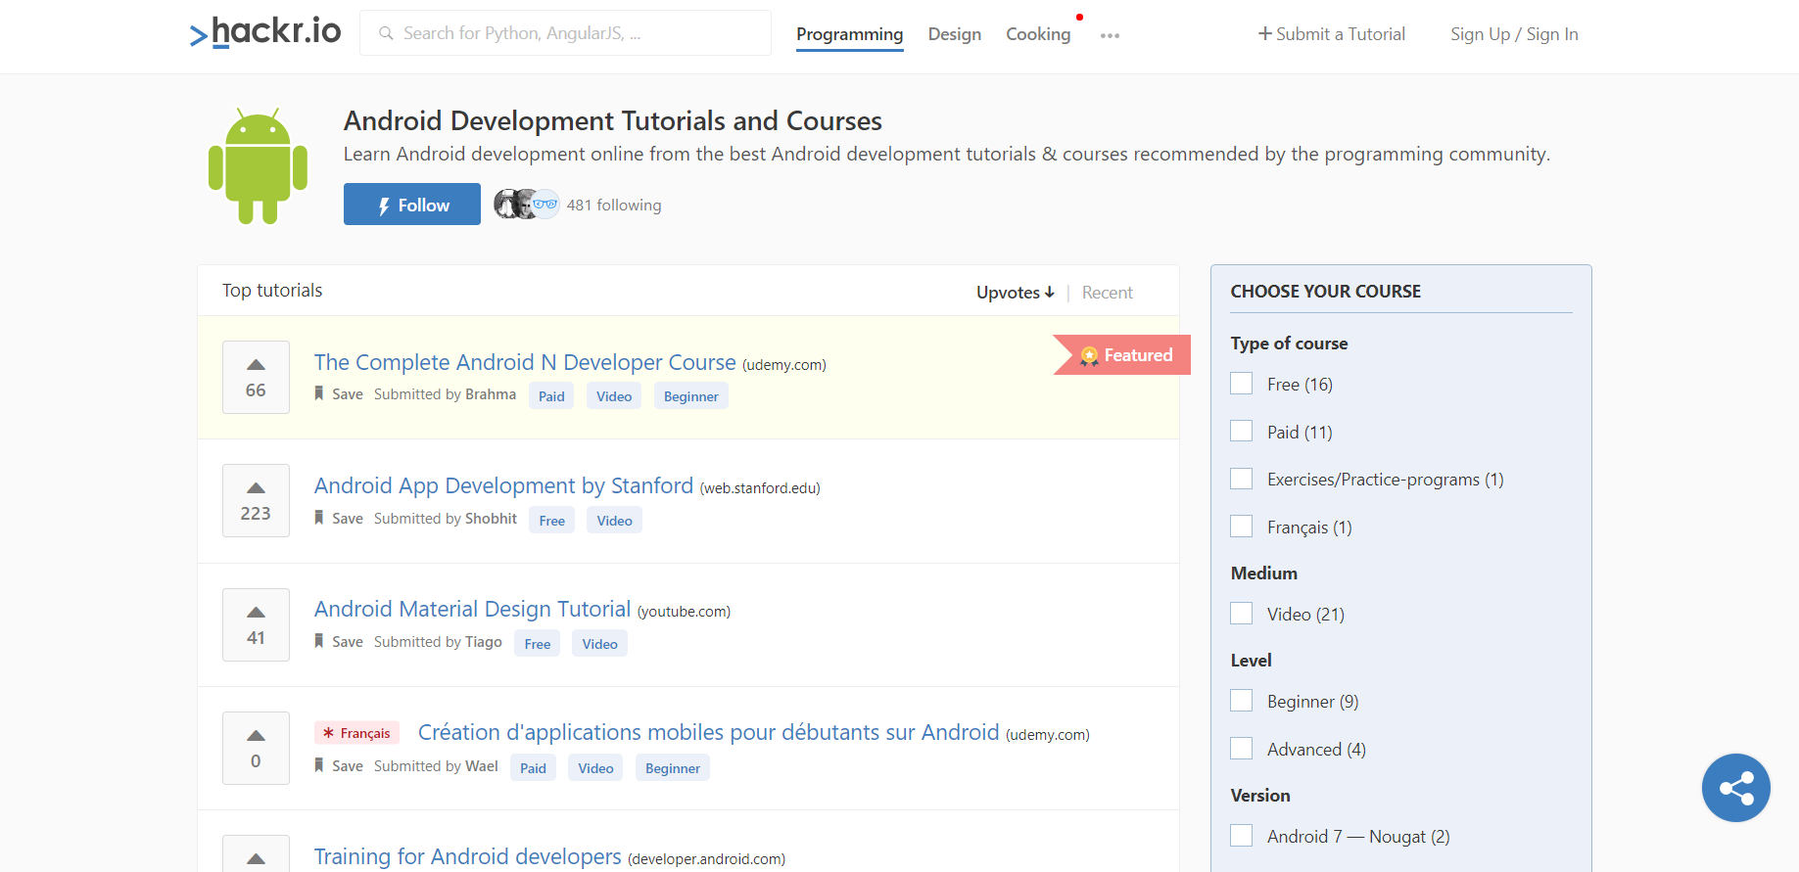Image resolution: width=1799 pixels, height=872 pixels.
Task: Open the three-dots more categories menu
Action: [x=1110, y=35]
